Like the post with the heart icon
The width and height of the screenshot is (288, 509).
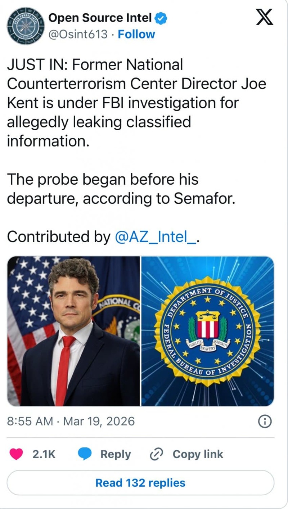(15, 454)
